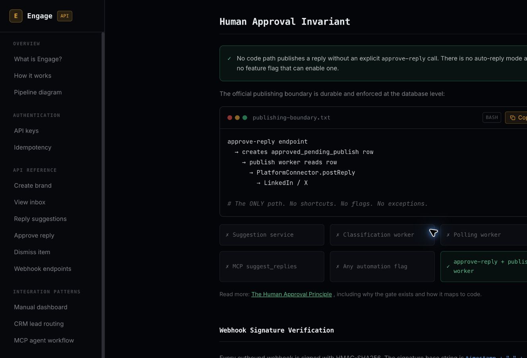The image size is (527, 358).
Task: Open the Manual dashboard pattern
Action: [41, 307]
